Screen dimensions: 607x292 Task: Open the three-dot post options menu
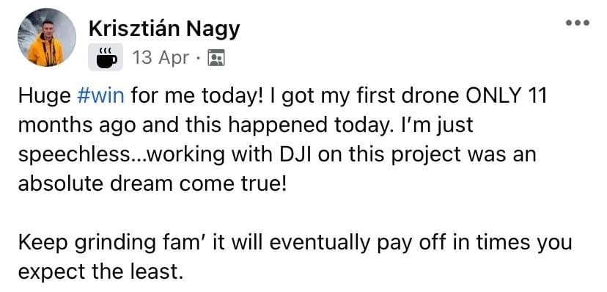pos(578,23)
